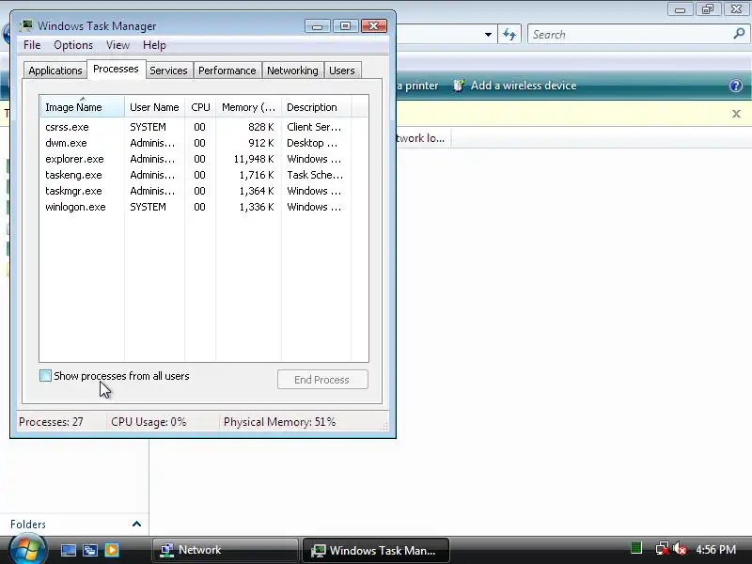Click Windows Task Manager taskbar button
This screenshot has width=752, height=564.
click(375, 550)
